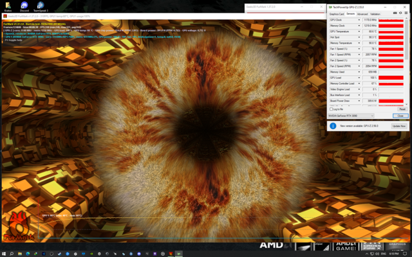Click the Board Power Draw graph bar
The image size is (412, 257).
coord(391,101)
